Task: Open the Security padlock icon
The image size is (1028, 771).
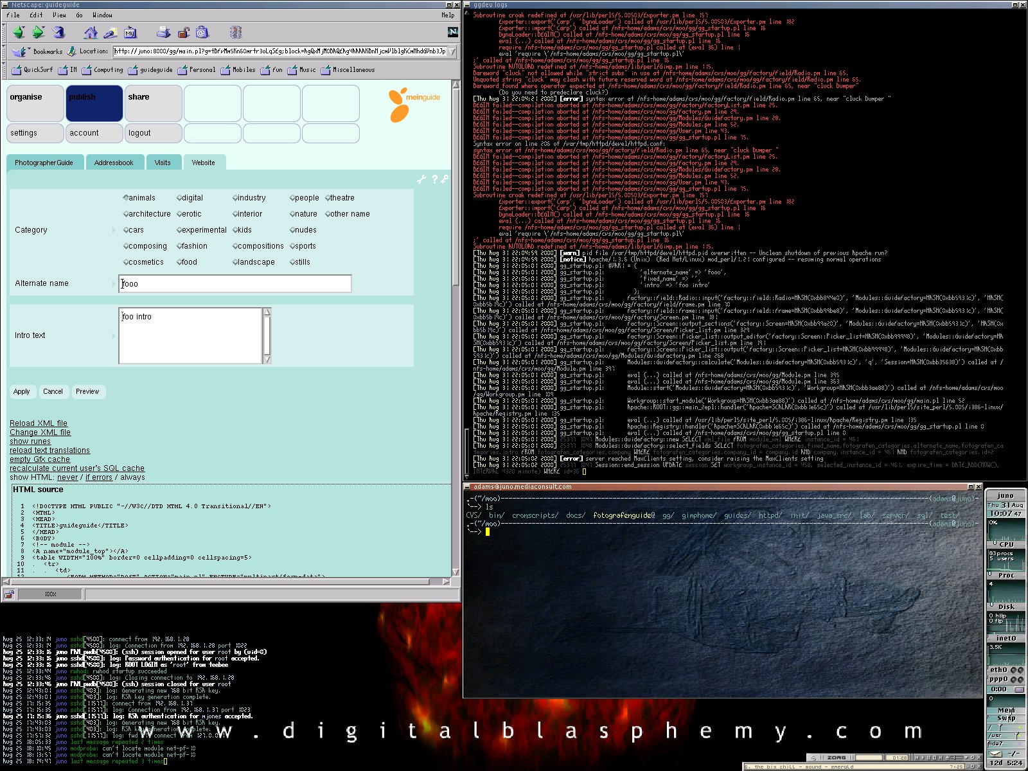Action: [184, 32]
